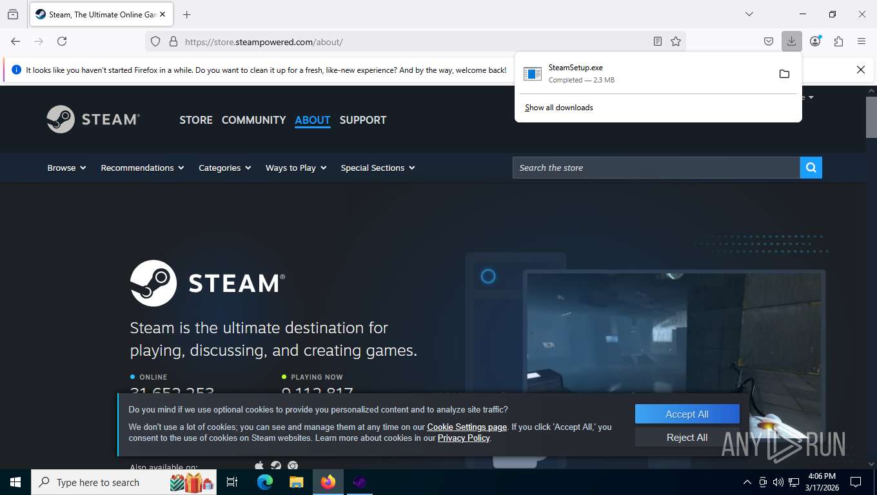Expand the Recommendations dropdown

143,168
